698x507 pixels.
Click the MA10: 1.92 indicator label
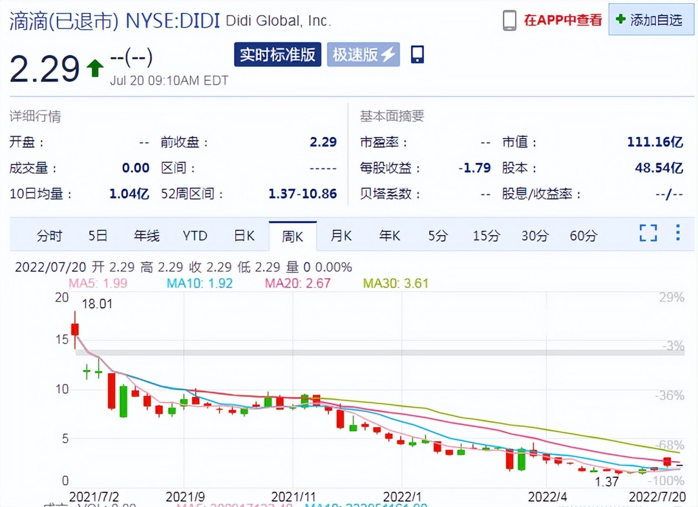200,283
